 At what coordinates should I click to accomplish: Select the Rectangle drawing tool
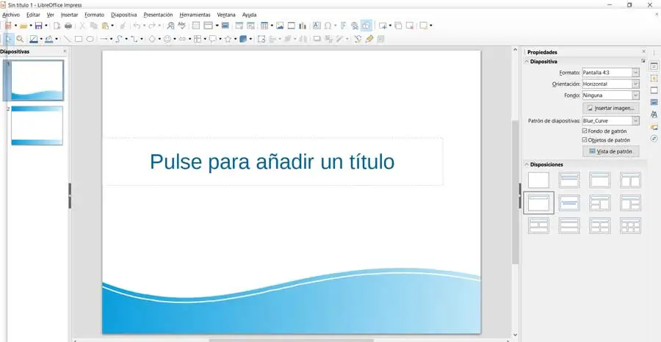coord(79,39)
